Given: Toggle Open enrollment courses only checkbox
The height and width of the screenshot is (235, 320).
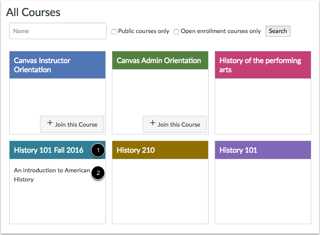Looking at the screenshot, I should (x=176, y=31).
